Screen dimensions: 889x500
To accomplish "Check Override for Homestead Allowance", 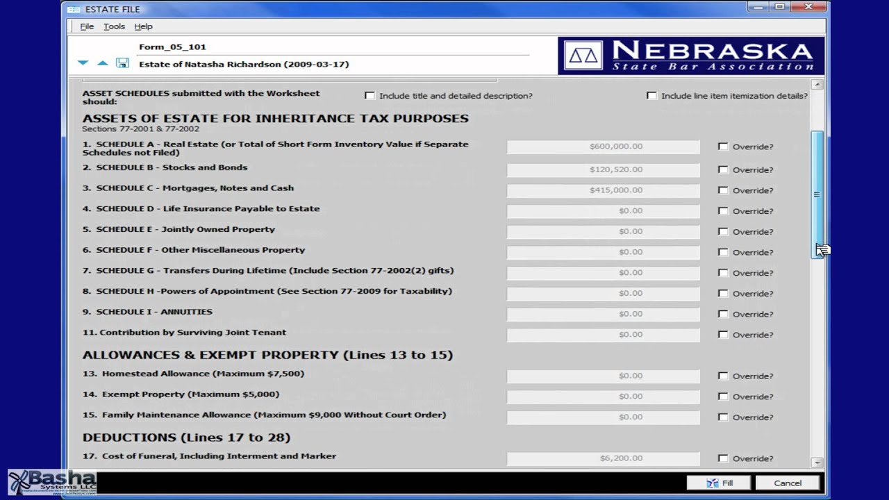I will coord(723,376).
